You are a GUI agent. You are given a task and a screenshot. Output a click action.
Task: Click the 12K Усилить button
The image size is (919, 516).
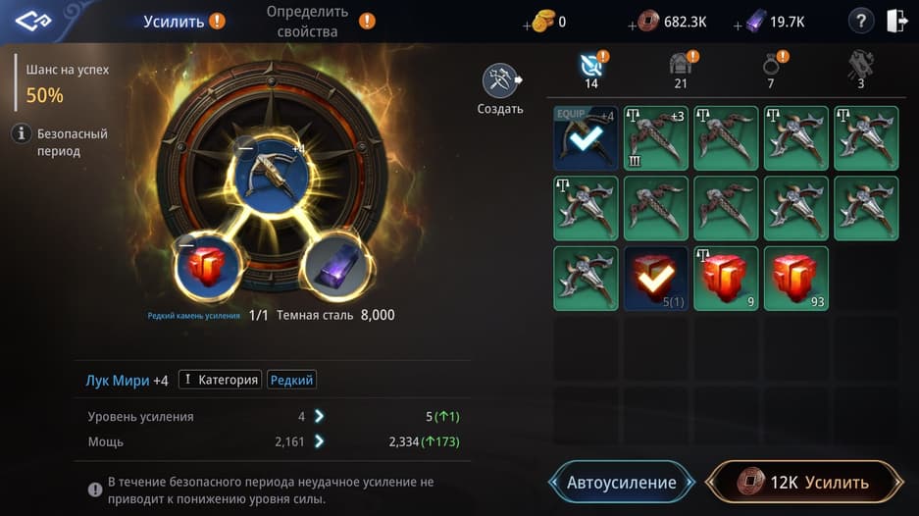coord(804,482)
